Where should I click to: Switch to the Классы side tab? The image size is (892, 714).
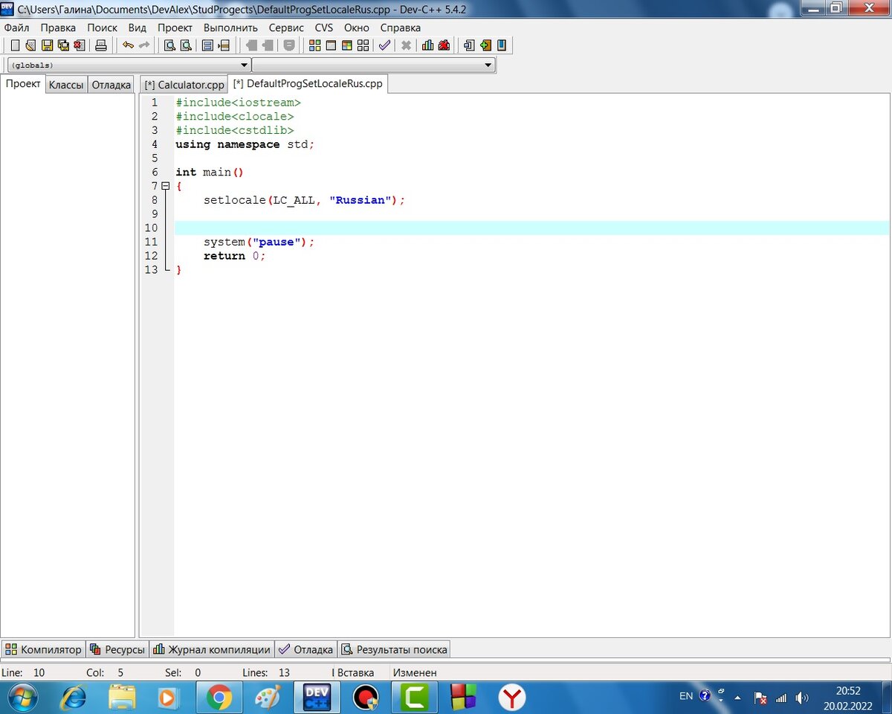point(66,85)
